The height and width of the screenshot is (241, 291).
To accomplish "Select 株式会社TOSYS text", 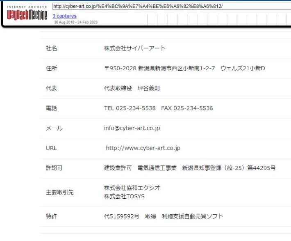I will pyautogui.click(x=124, y=196).
